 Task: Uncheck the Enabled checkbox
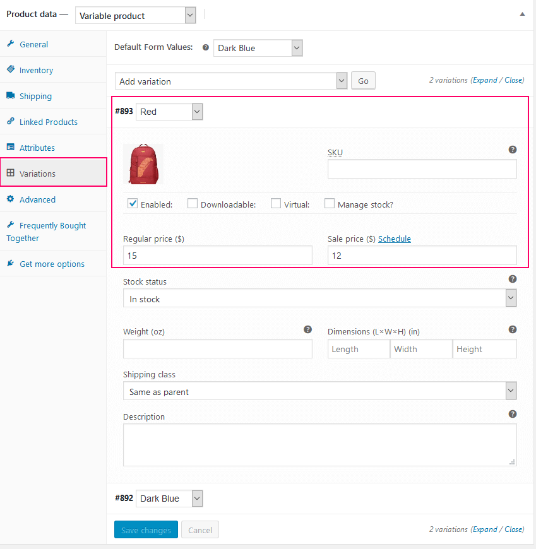pos(133,203)
